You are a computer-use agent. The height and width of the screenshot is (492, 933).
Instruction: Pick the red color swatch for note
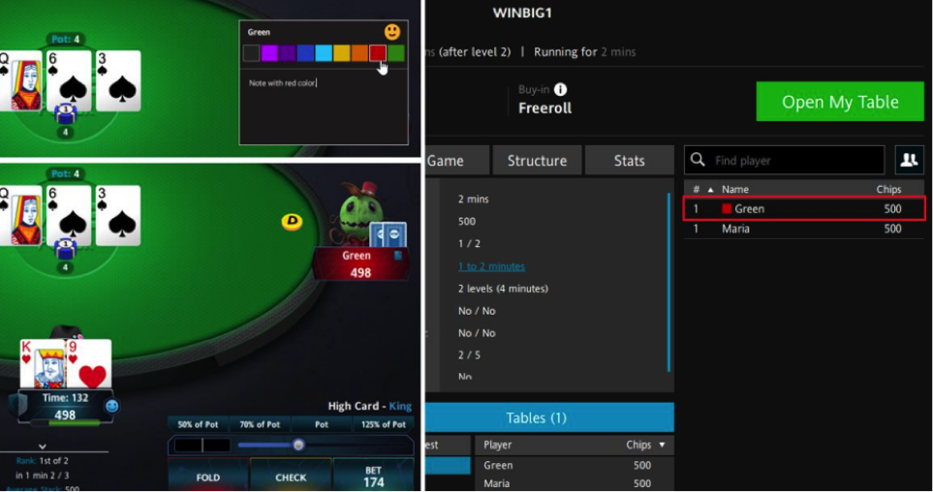[378, 53]
